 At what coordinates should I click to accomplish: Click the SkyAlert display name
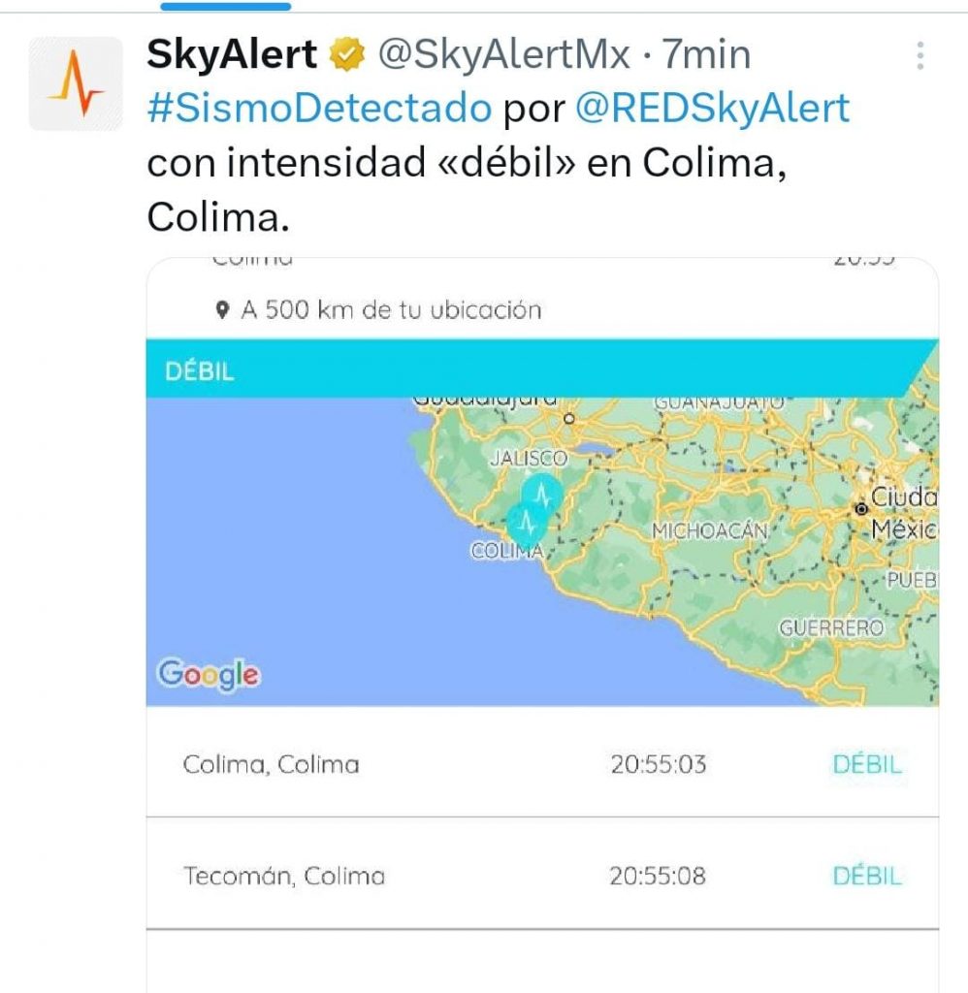(x=232, y=56)
